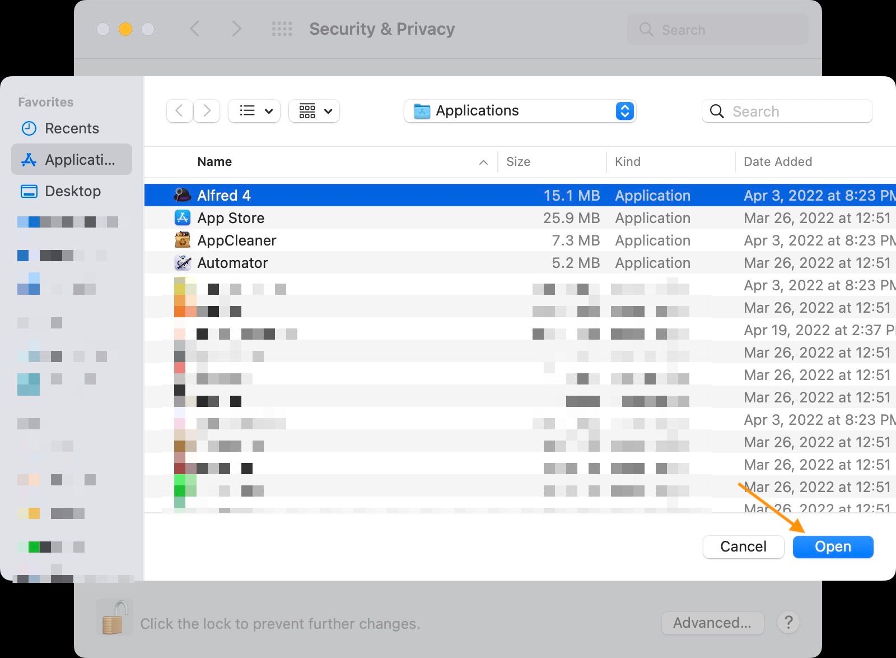Click the 7.3 MB size value

(576, 240)
